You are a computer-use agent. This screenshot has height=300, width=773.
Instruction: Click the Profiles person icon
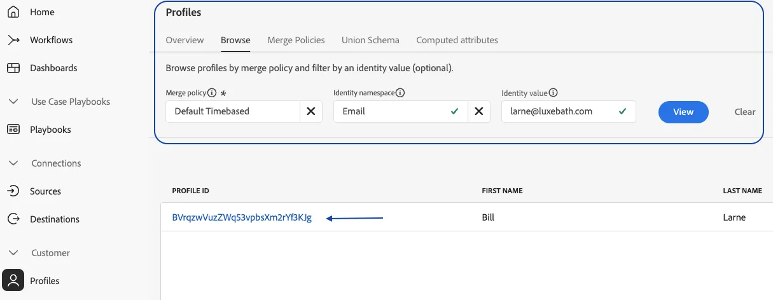tap(13, 280)
